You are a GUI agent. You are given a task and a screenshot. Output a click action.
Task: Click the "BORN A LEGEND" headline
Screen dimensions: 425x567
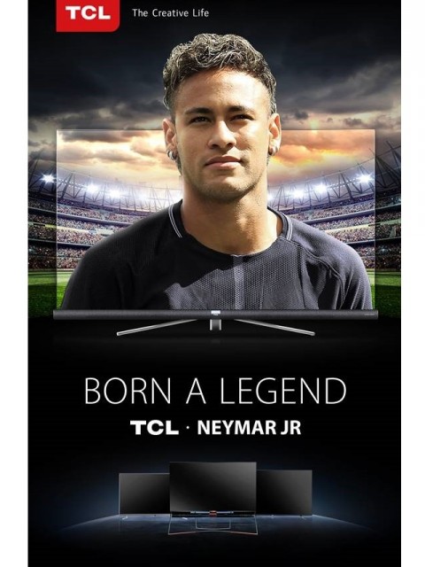tap(215, 391)
